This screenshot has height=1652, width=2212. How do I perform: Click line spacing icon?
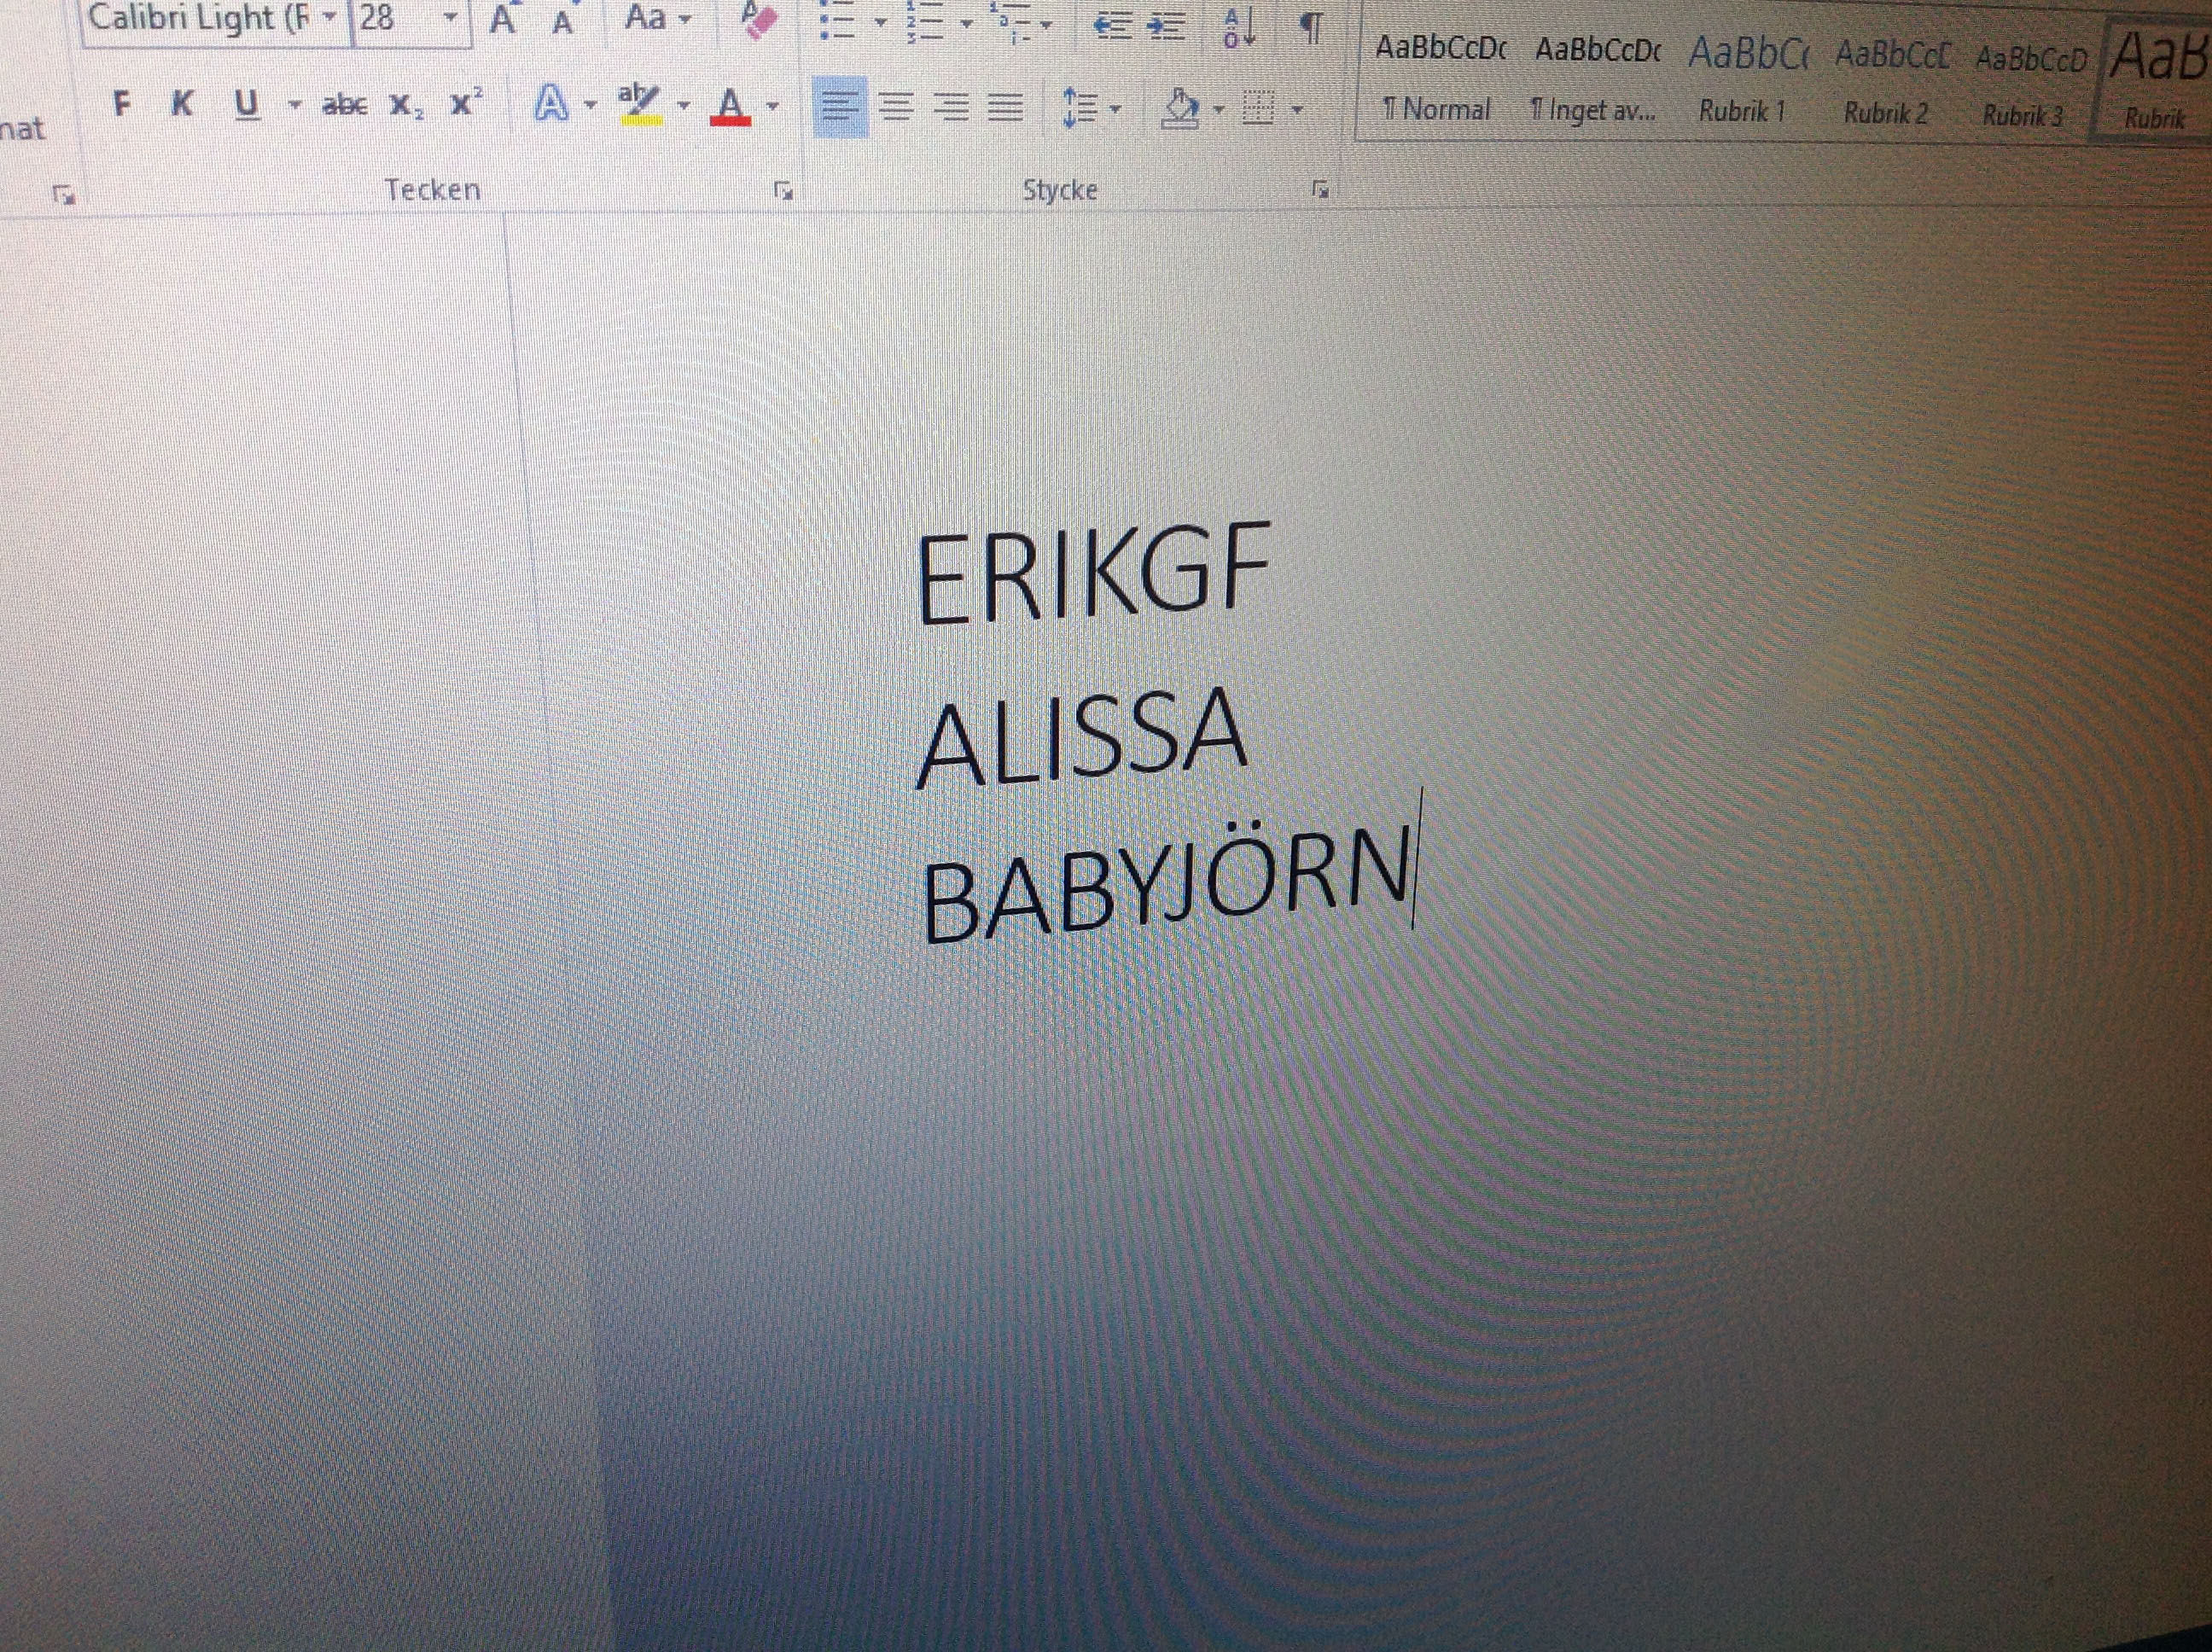1080,107
